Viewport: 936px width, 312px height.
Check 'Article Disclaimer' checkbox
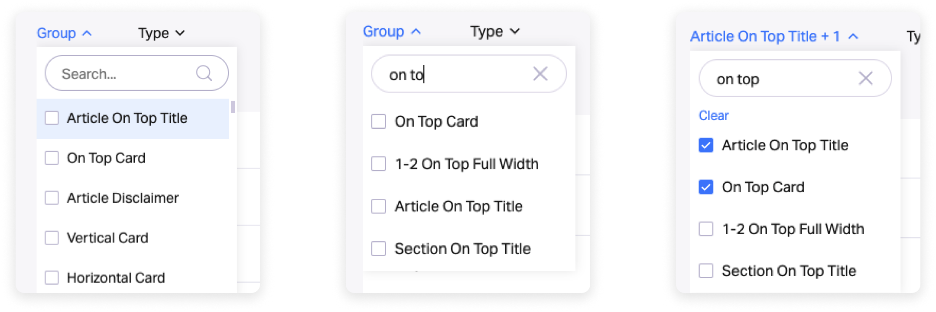[52, 198]
